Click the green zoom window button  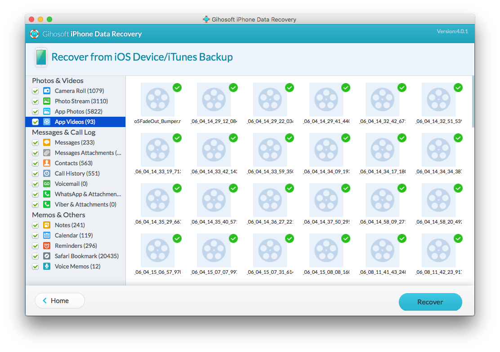tap(49, 19)
